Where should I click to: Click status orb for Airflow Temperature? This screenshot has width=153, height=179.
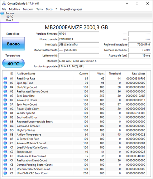pyautogui.click(x=5, y=135)
